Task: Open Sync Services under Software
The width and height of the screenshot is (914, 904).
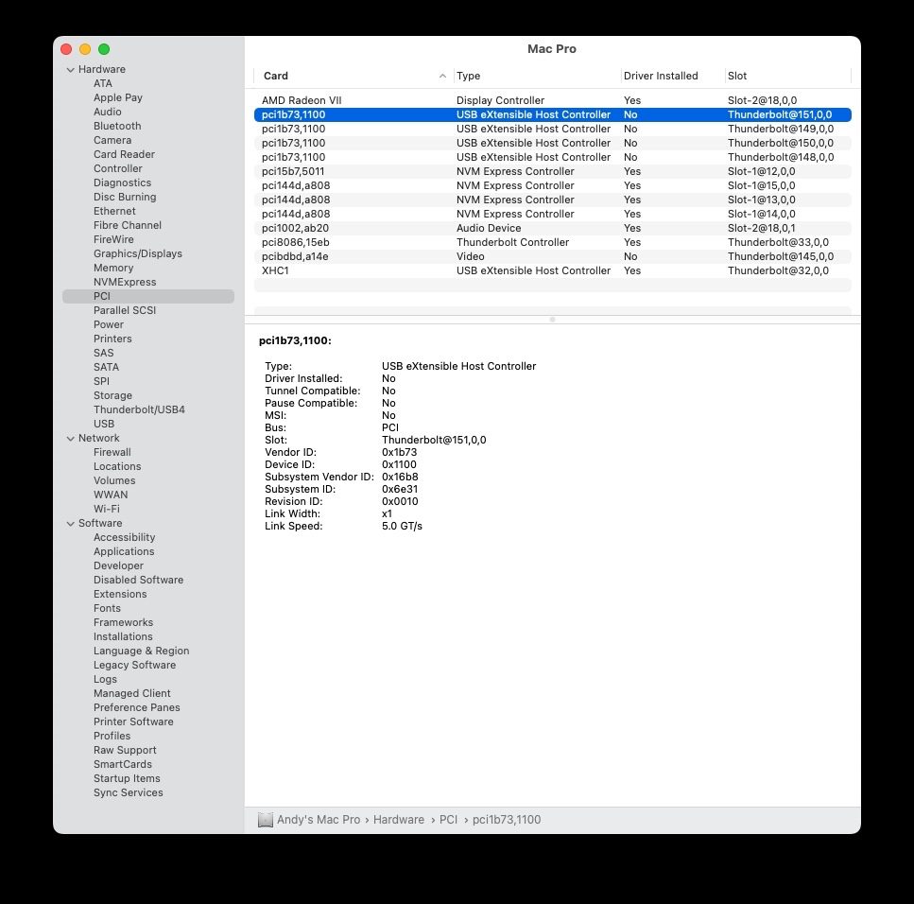Action: point(129,792)
